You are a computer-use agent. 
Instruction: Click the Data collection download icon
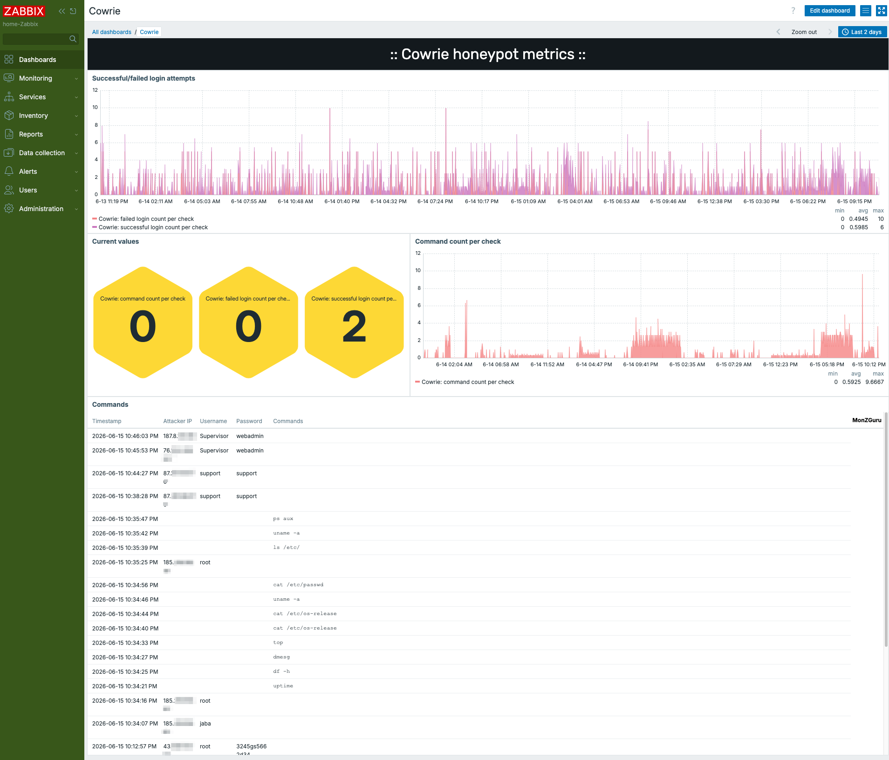[x=9, y=152]
